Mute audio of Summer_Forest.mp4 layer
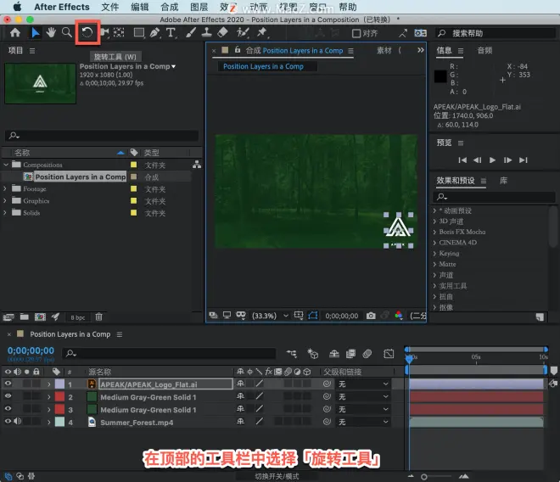The height and width of the screenshot is (482, 560). tap(17, 421)
